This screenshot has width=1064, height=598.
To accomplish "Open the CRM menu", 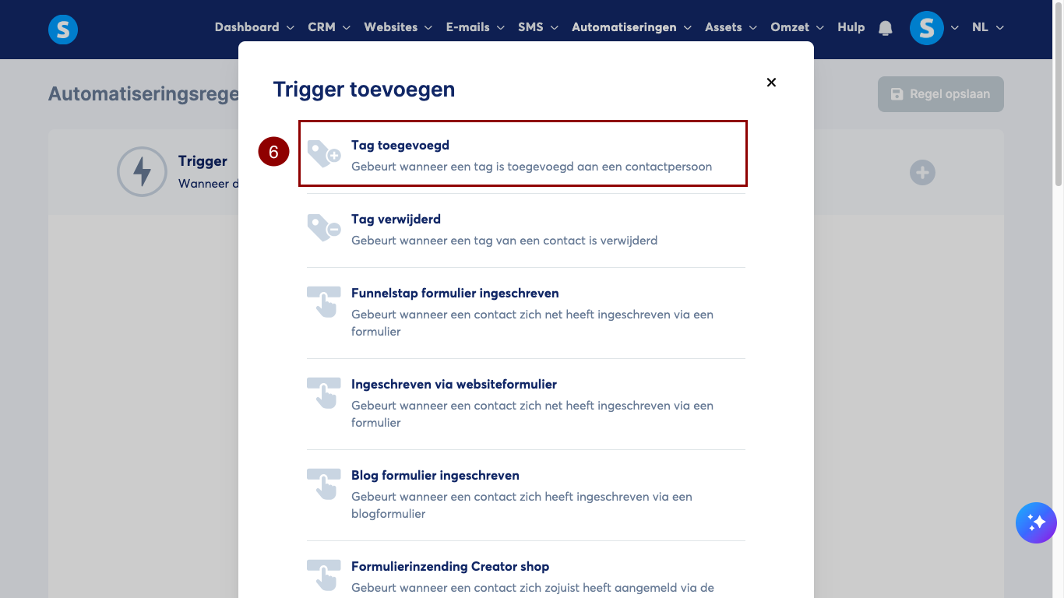I will [x=329, y=27].
